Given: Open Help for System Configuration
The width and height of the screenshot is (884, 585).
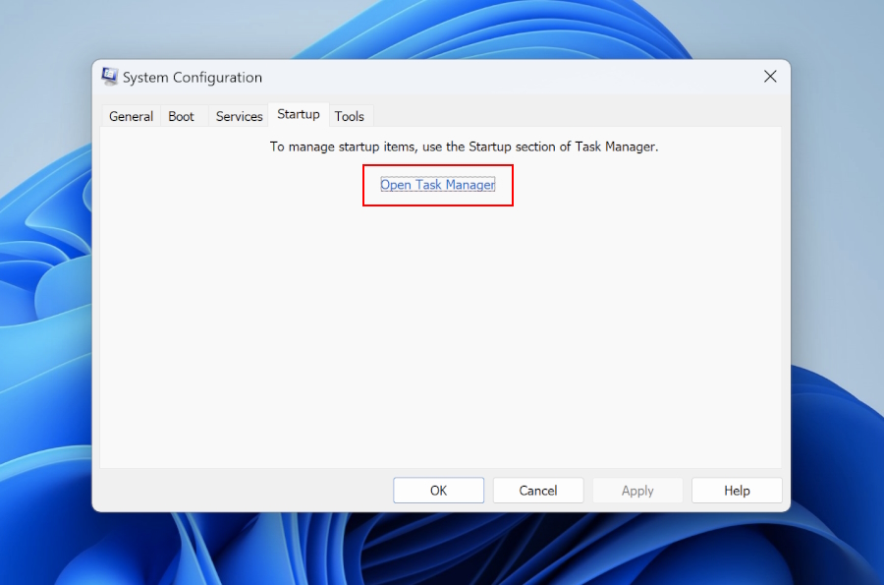Looking at the screenshot, I should (x=737, y=491).
